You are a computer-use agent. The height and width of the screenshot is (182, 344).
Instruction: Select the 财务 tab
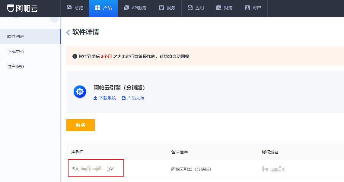[224, 8]
